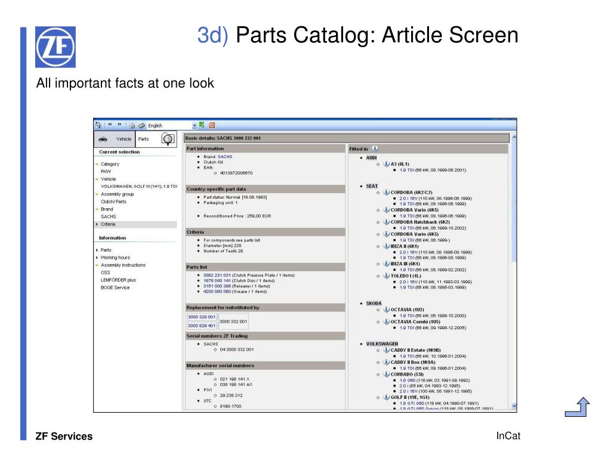Click the slide return arrow icon

coord(578,407)
